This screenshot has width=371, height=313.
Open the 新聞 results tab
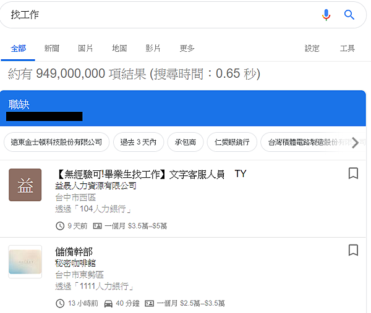coord(52,48)
